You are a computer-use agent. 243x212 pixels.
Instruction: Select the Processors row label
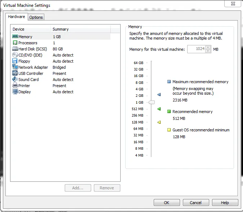pos(28,43)
